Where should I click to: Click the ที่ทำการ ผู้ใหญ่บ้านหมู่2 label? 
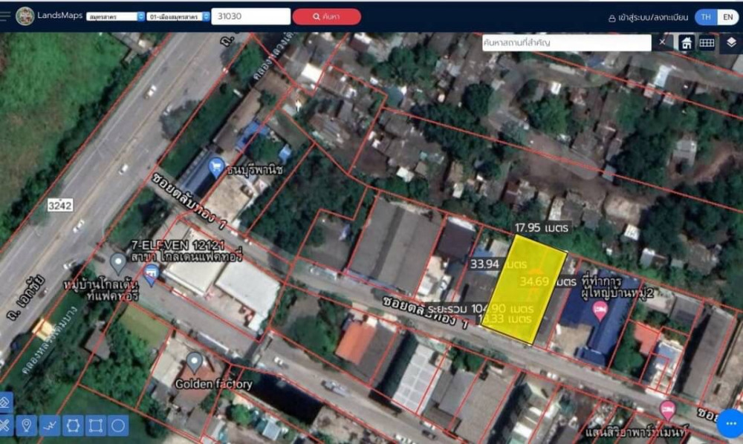[617, 287]
